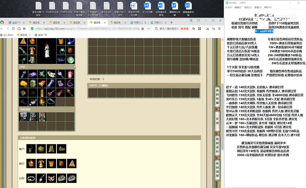Select the golden scepter magic treasure
Image resolution: width=306 pixels, height=188 pixels.
point(70,93)
